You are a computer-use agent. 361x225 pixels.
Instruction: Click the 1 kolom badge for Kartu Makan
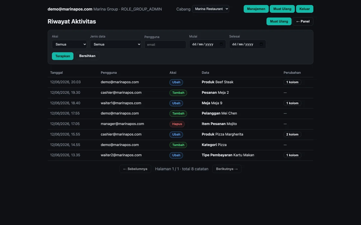pos(292,155)
